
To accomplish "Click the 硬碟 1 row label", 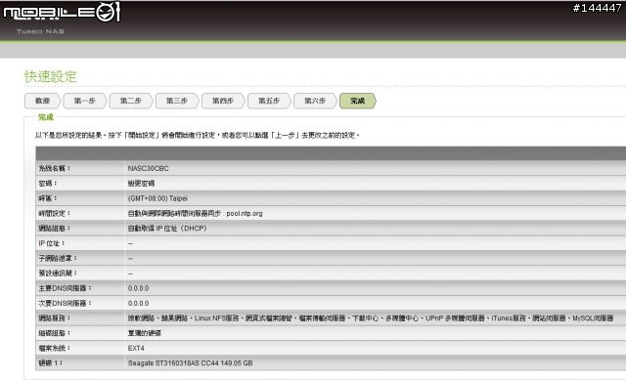I will (x=50, y=363).
